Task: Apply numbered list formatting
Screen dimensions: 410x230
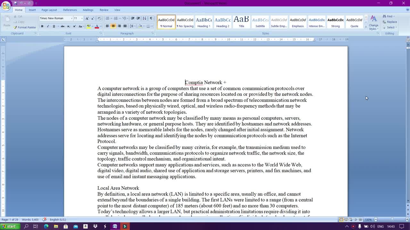Action: (116, 19)
